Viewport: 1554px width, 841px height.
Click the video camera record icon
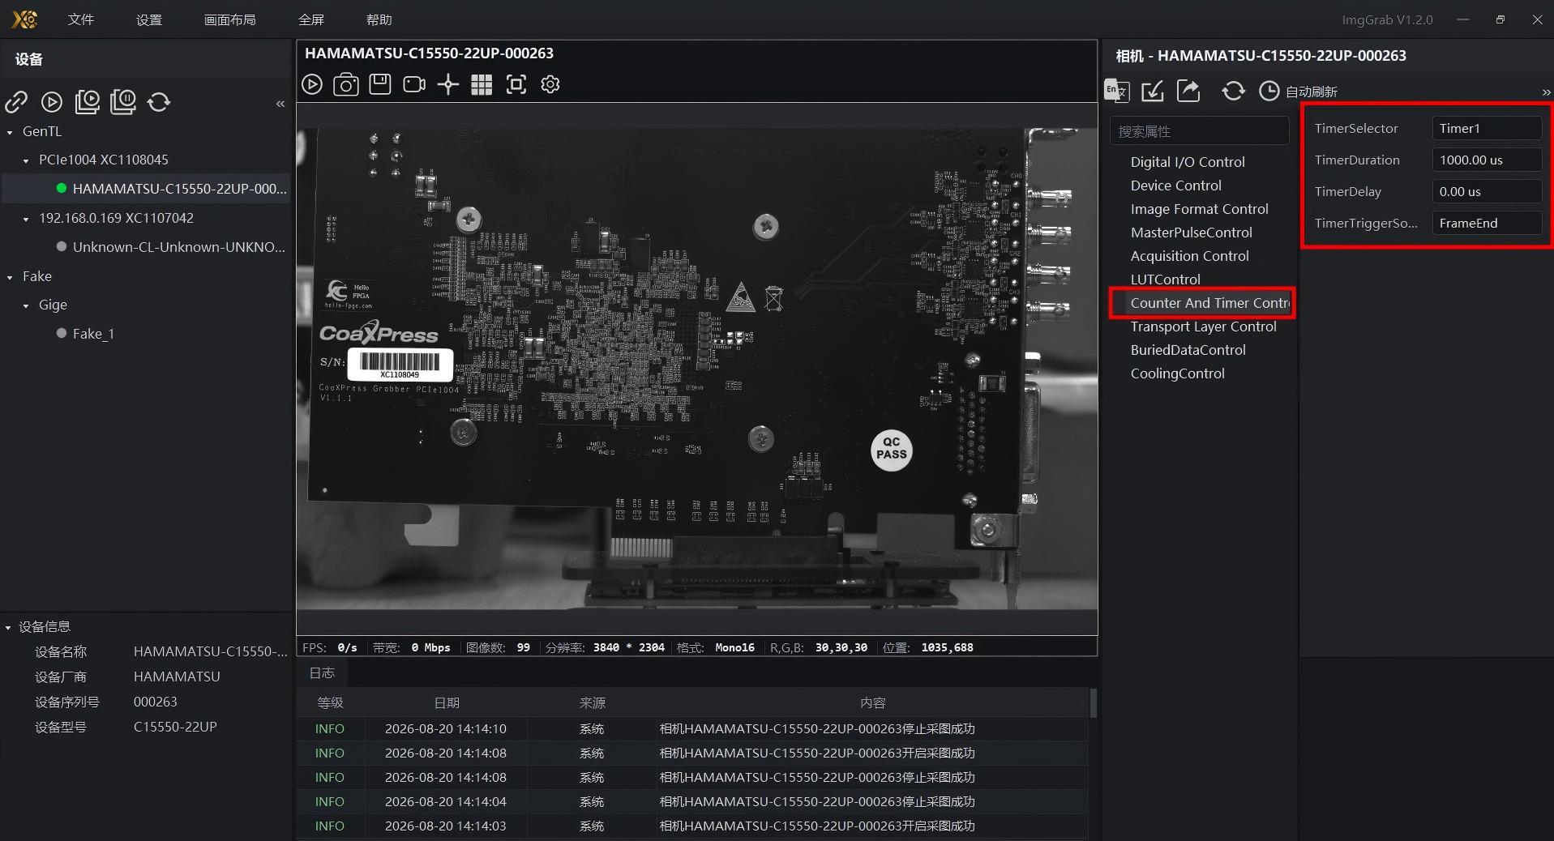pos(414,84)
